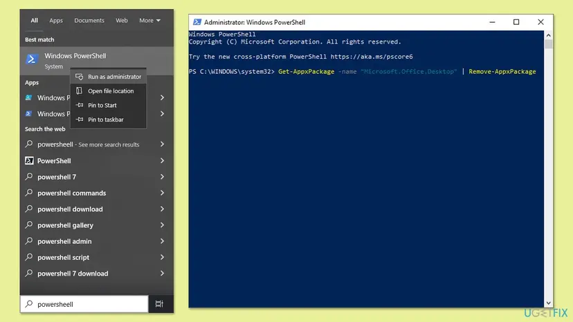The image size is (573, 322).
Task: Click PowerShell scrollbar up arrow
Action: tap(548, 35)
